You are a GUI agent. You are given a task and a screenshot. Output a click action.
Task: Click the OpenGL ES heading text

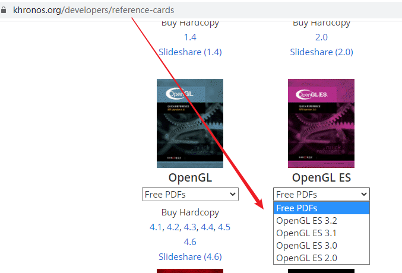[321, 177]
